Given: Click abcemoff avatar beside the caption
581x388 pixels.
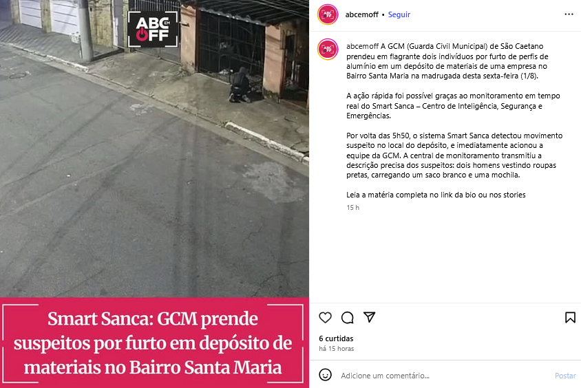Looking at the screenshot, I should [x=328, y=49].
